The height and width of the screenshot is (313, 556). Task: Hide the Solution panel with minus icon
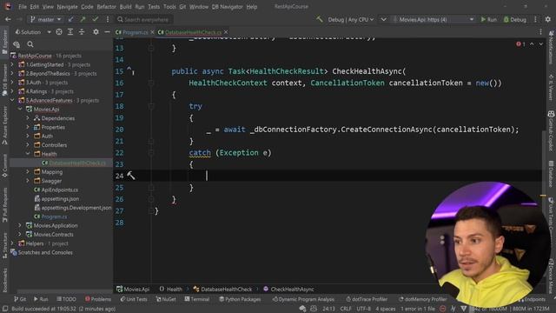pyautogui.click(x=107, y=32)
